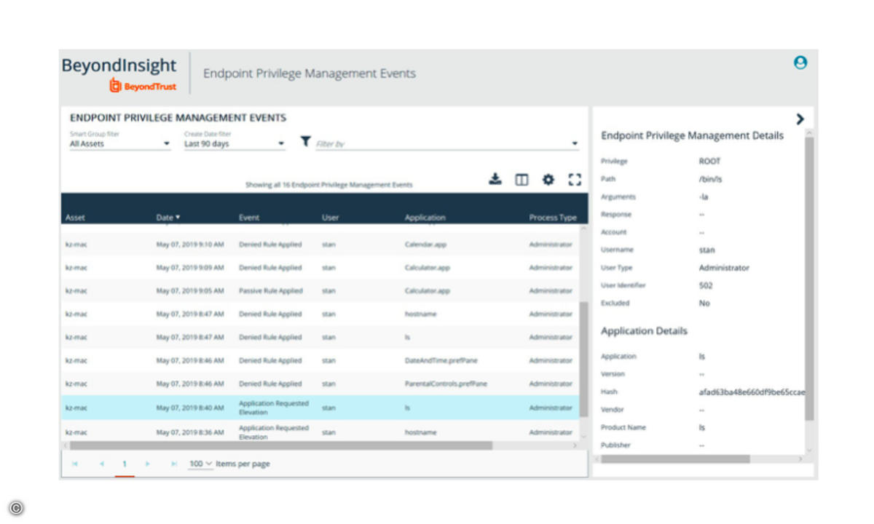874x524 pixels.
Task: Click the events grid vertical scrollbar
Action: [x=583, y=360]
